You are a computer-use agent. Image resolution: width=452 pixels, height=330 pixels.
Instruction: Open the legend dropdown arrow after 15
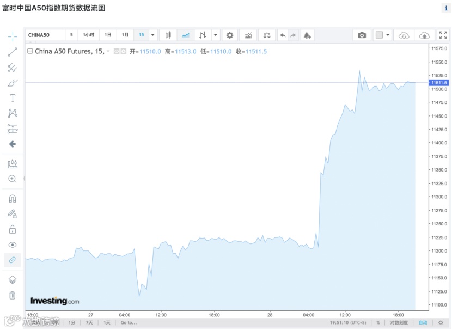point(108,51)
